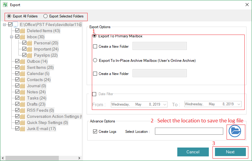
Task: Click the yellow Important folder icon
Action: (30, 49)
